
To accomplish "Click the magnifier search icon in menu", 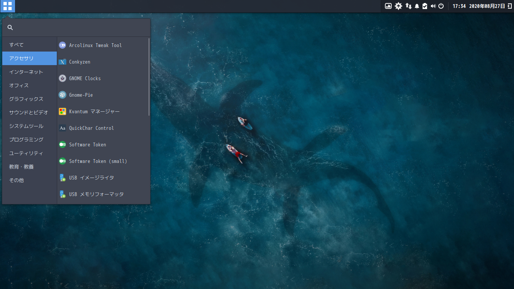I will [10, 27].
